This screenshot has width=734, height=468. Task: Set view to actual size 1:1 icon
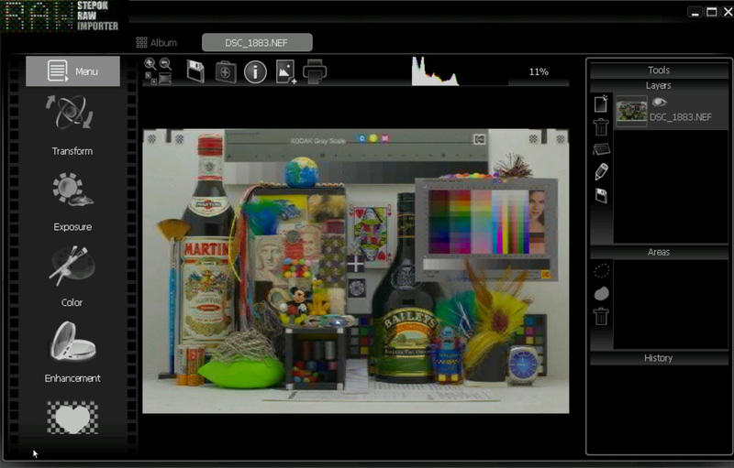[x=150, y=79]
